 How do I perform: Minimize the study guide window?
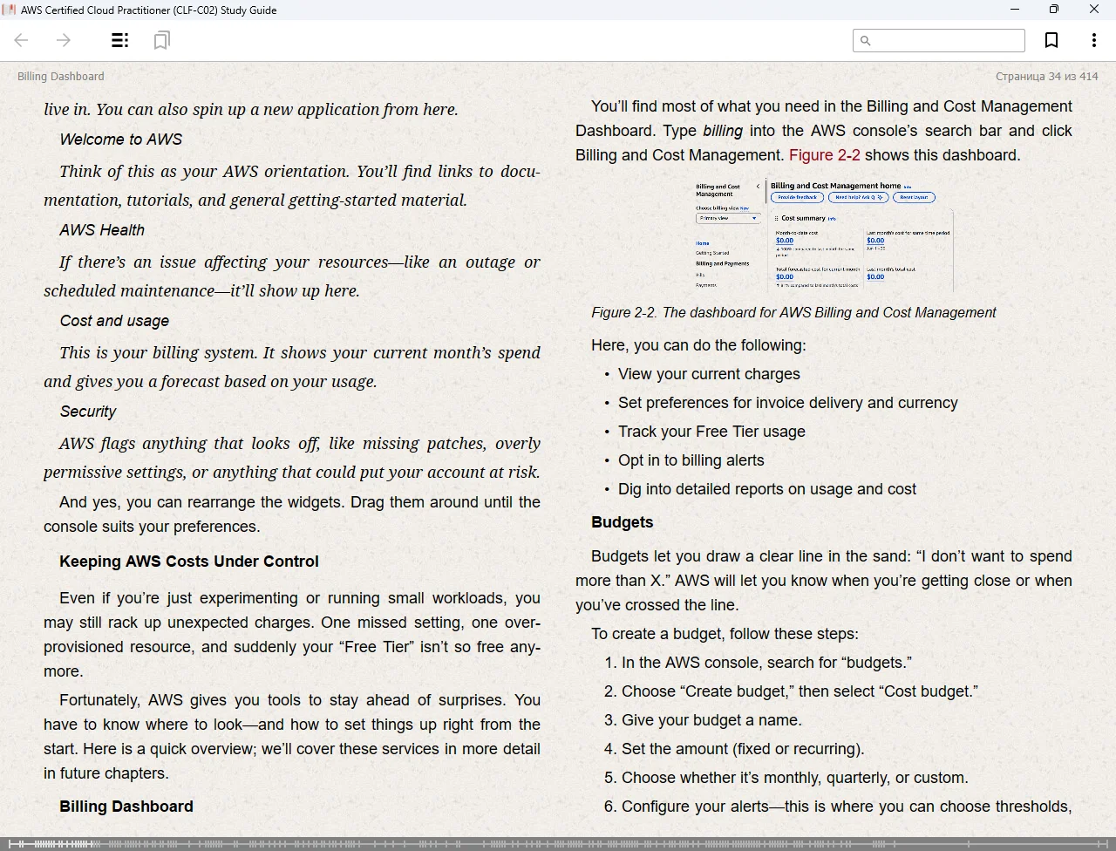click(x=1014, y=10)
